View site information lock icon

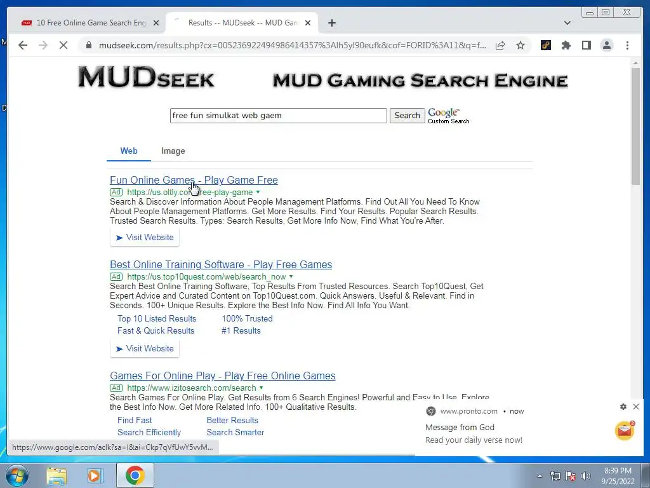[88, 45]
